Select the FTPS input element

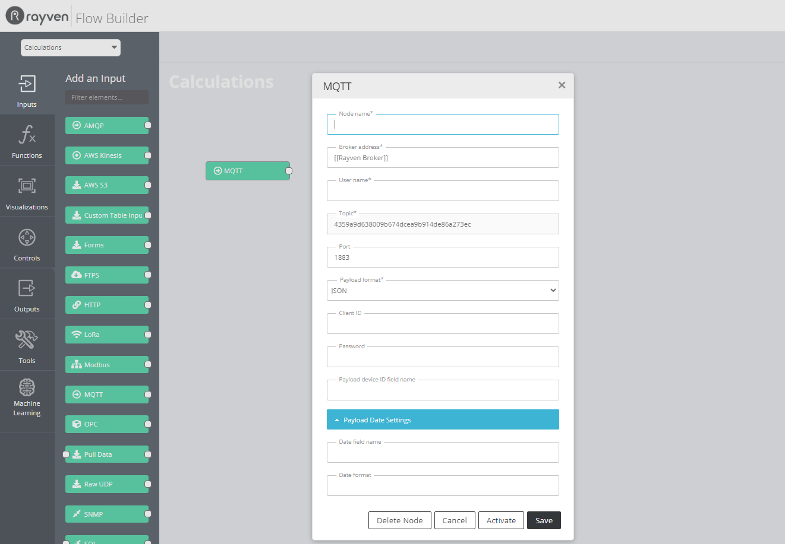(x=107, y=275)
